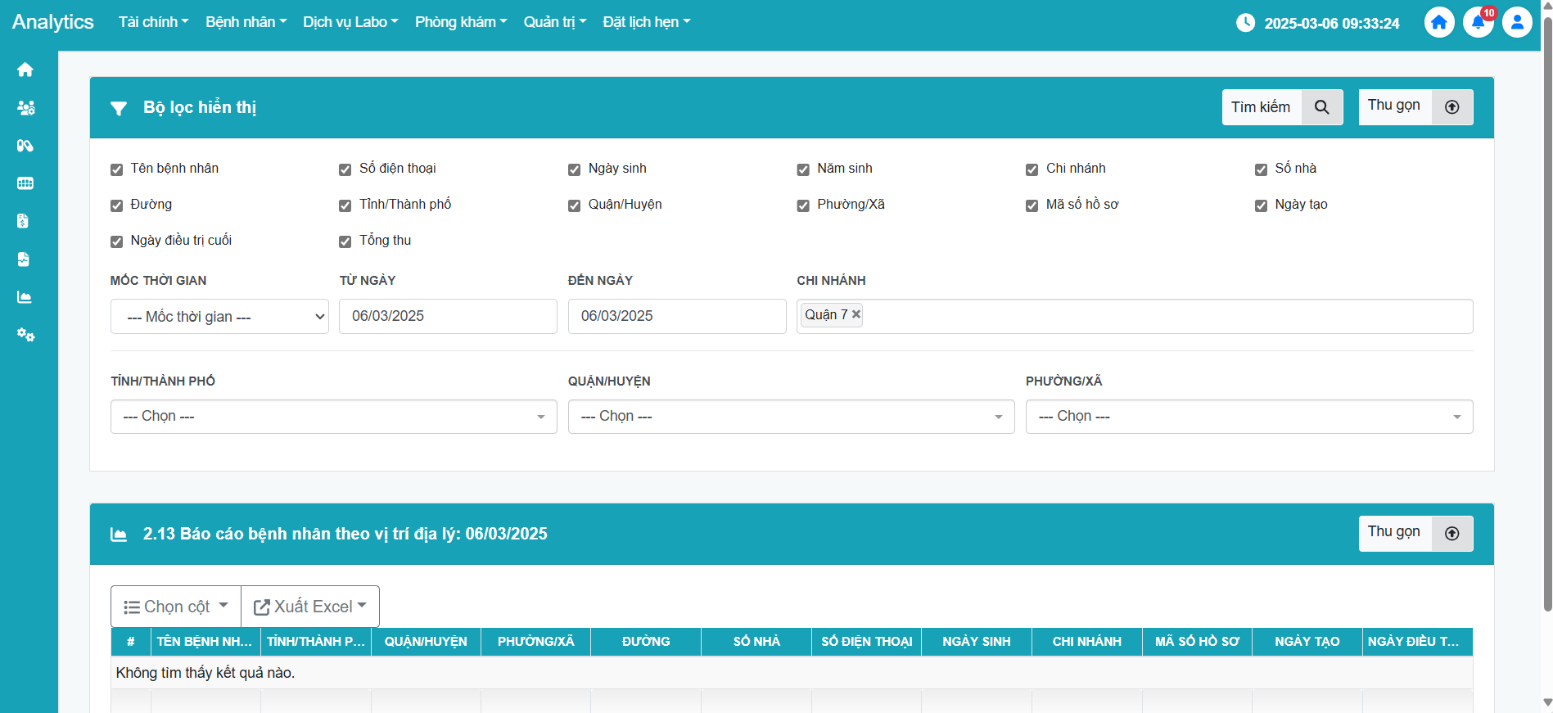Open the user profile icon
The height and width of the screenshot is (713, 1553).
tap(1516, 22)
